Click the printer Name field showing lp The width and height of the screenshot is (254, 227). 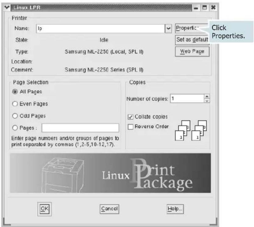[101, 29]
